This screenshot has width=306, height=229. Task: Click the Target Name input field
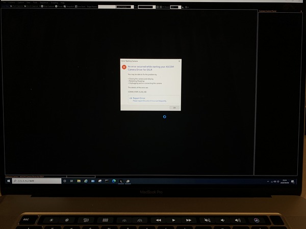coord(107,7)
